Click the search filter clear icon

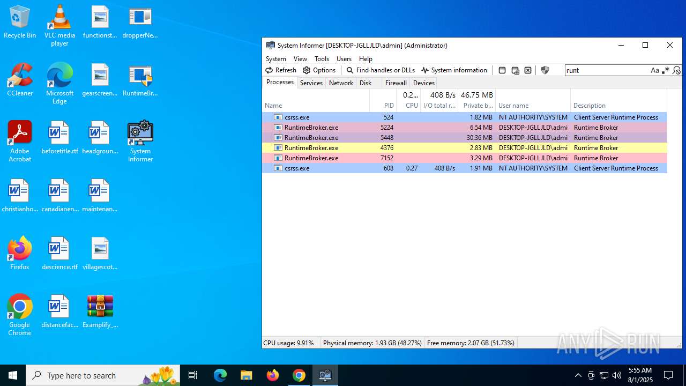[676, 70]
